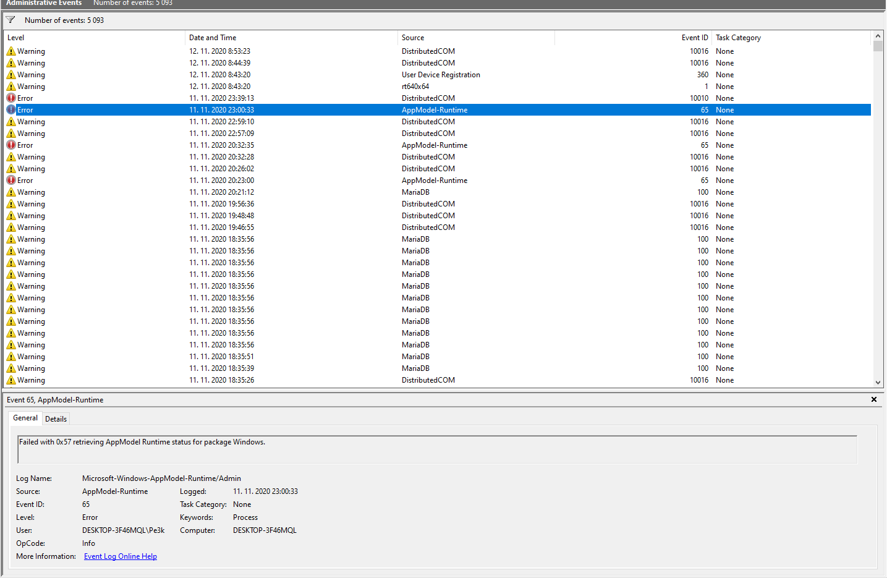Click warning icon of the 22:57:09 event

[11, 134]
